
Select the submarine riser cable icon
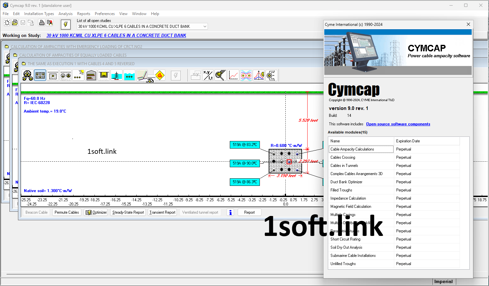tap(117, 76)
